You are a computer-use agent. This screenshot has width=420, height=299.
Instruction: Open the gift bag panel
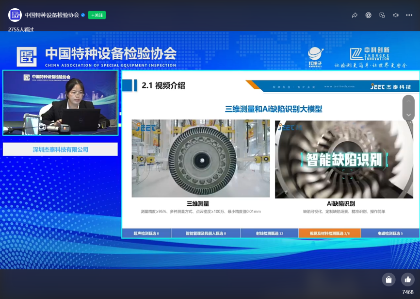pyautogui.click(x=388, y=280)
